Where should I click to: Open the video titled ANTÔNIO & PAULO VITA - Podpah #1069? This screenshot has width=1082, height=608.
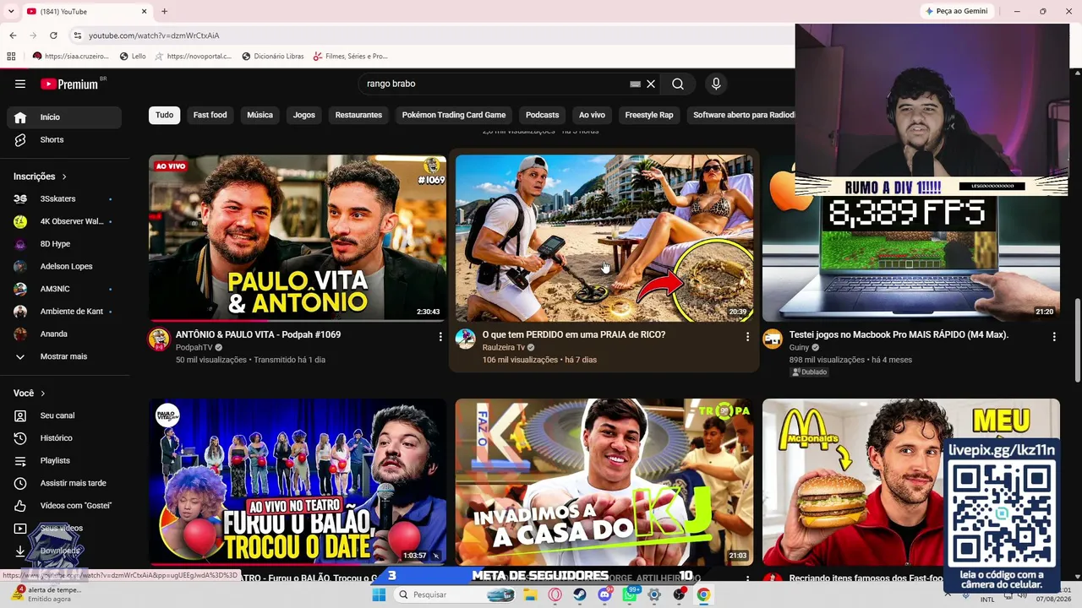(259, 335)
